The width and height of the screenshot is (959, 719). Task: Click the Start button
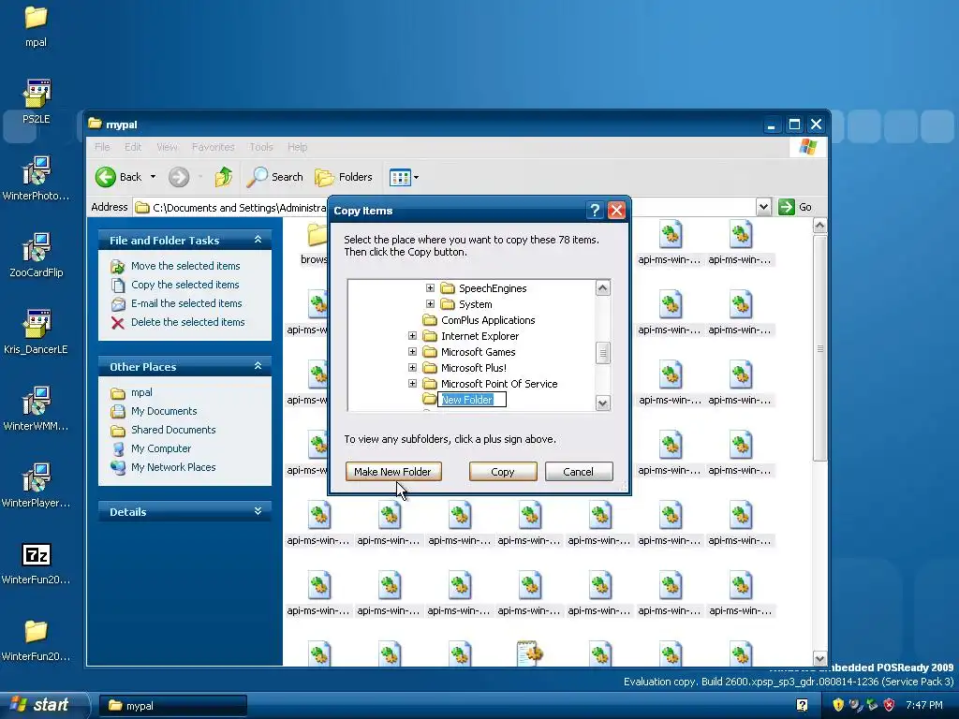pos(44,705)
